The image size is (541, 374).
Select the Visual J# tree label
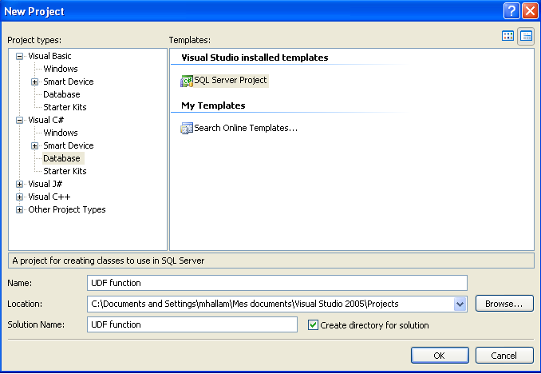pos(45,184)
